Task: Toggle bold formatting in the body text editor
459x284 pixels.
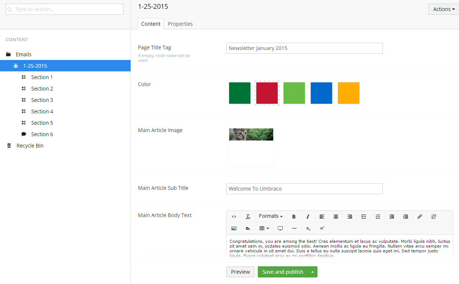Action: [294, 217]
